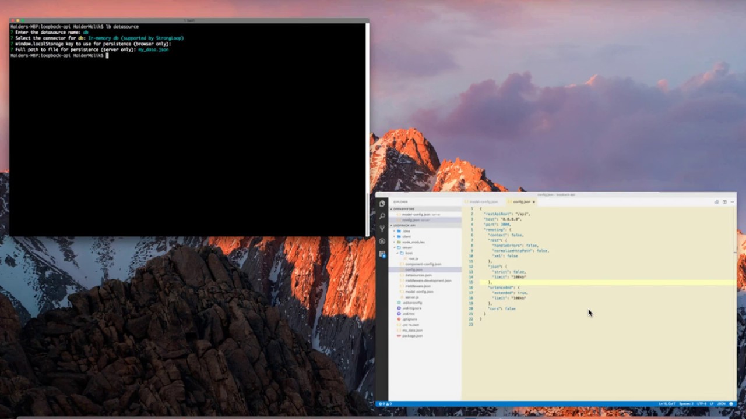746x419 pixels.
Task: Click the UTF-8 encoding status entry
Action: [702, 403]
